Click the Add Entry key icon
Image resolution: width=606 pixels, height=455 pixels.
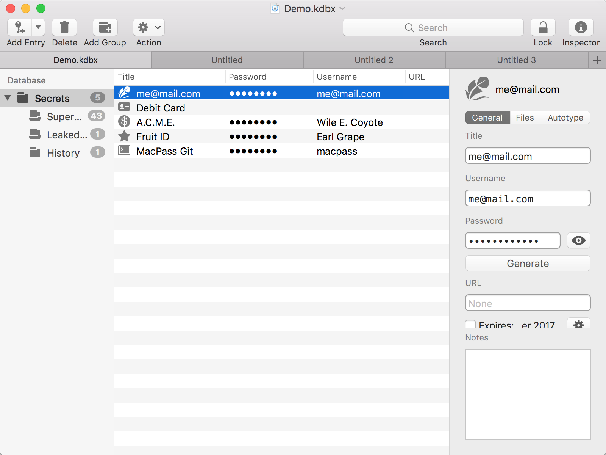(x=20, y=27)
